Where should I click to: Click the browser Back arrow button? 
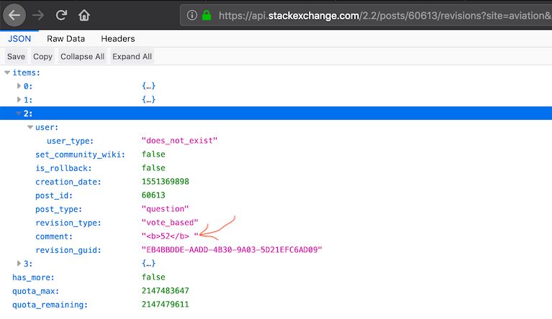coord(14,15)
